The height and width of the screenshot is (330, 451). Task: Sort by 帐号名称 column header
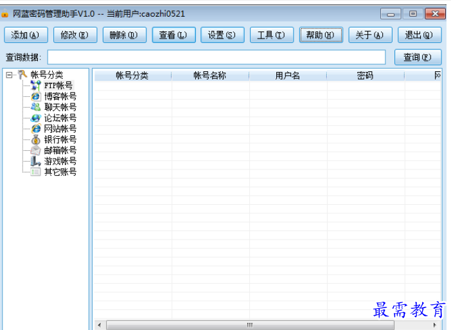coord(210,76)
